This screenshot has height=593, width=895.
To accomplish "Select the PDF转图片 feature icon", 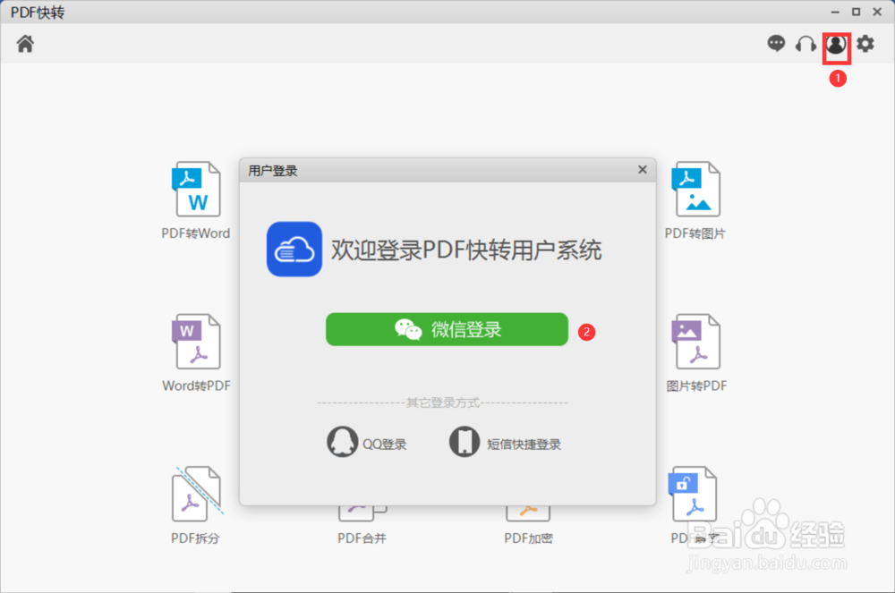I will pos(695,197).
